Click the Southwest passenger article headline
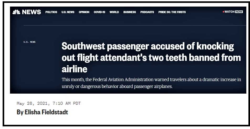 click(x=151, y=58)
